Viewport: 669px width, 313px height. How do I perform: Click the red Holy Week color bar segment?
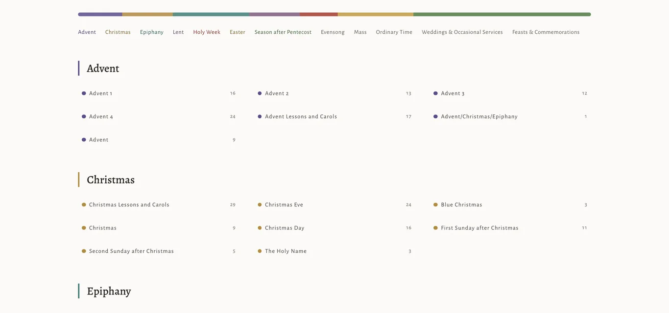click(x=319, y=14)
